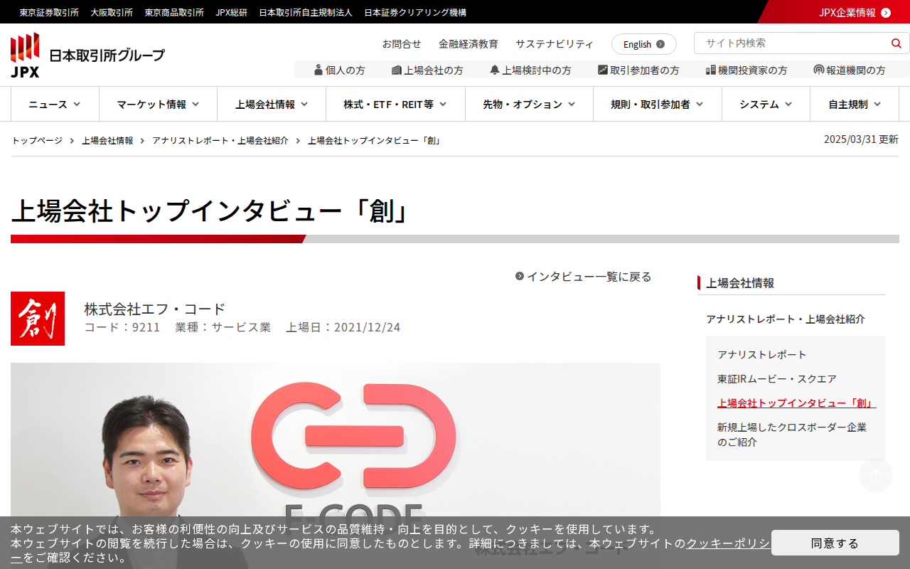Image resolution: width=910 pixels, height=569 pixels.
Task: Click the chart icon for 取引参加者の方
Action: [x=603, y=70]
